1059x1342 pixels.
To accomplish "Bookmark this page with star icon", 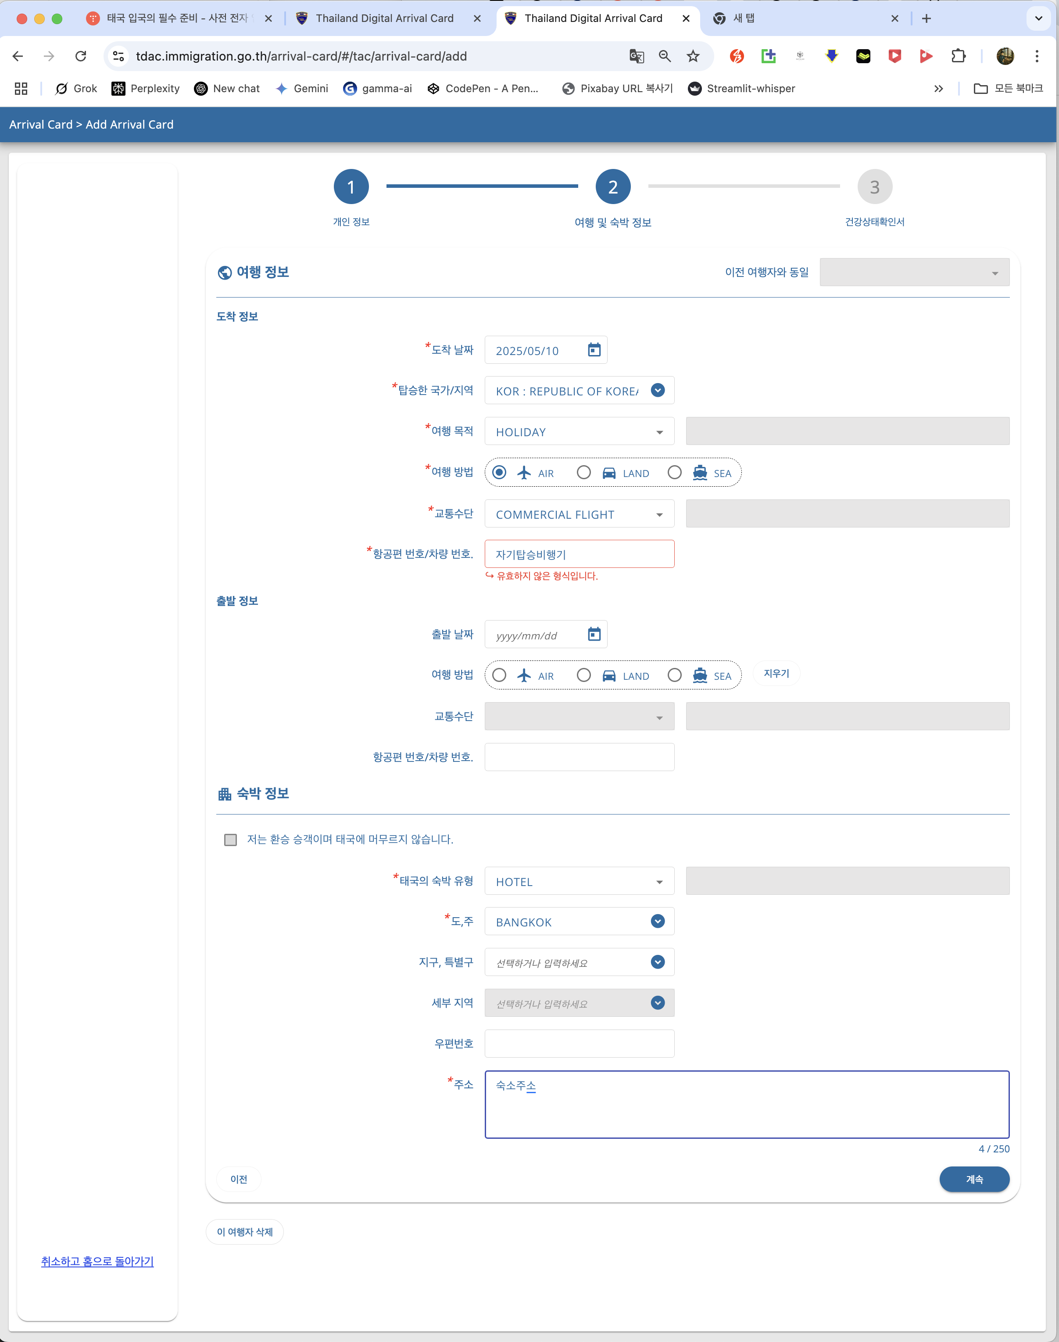I will (x=693, y=57).
